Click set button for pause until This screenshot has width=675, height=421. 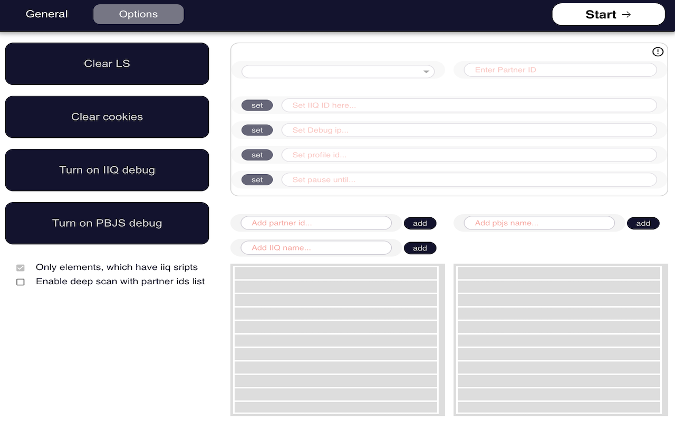[x=257, y=179]
